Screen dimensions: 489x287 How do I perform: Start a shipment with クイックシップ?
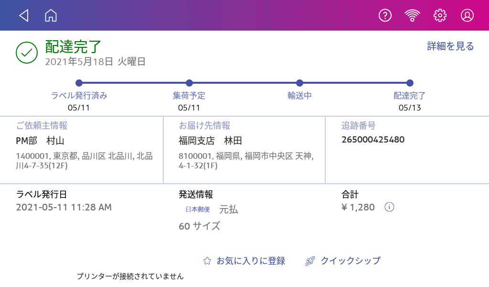click(x=350, y=261)
